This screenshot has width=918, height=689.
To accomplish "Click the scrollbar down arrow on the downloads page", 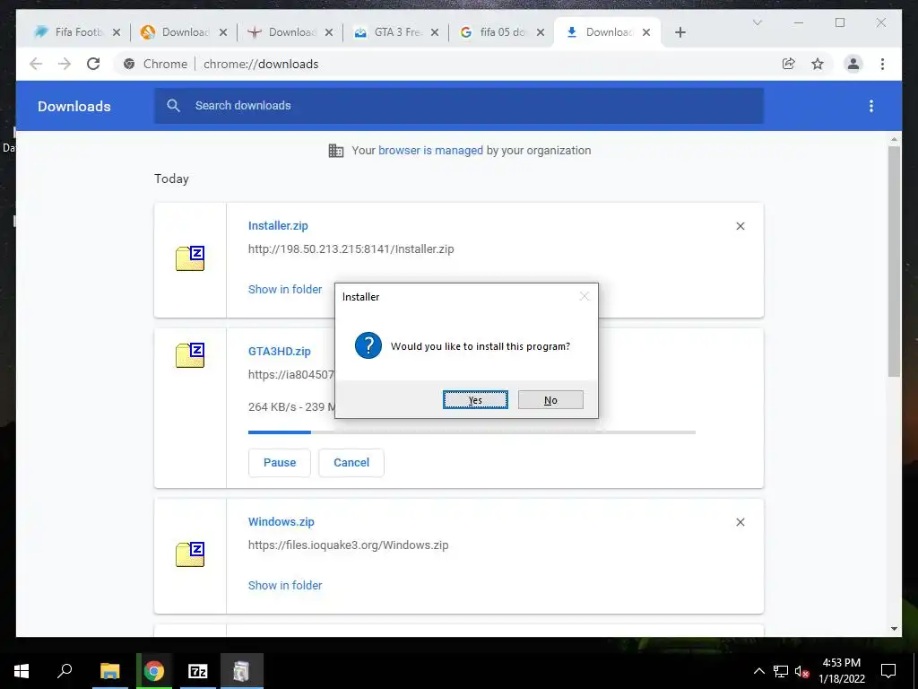I will tap(894, 629).
